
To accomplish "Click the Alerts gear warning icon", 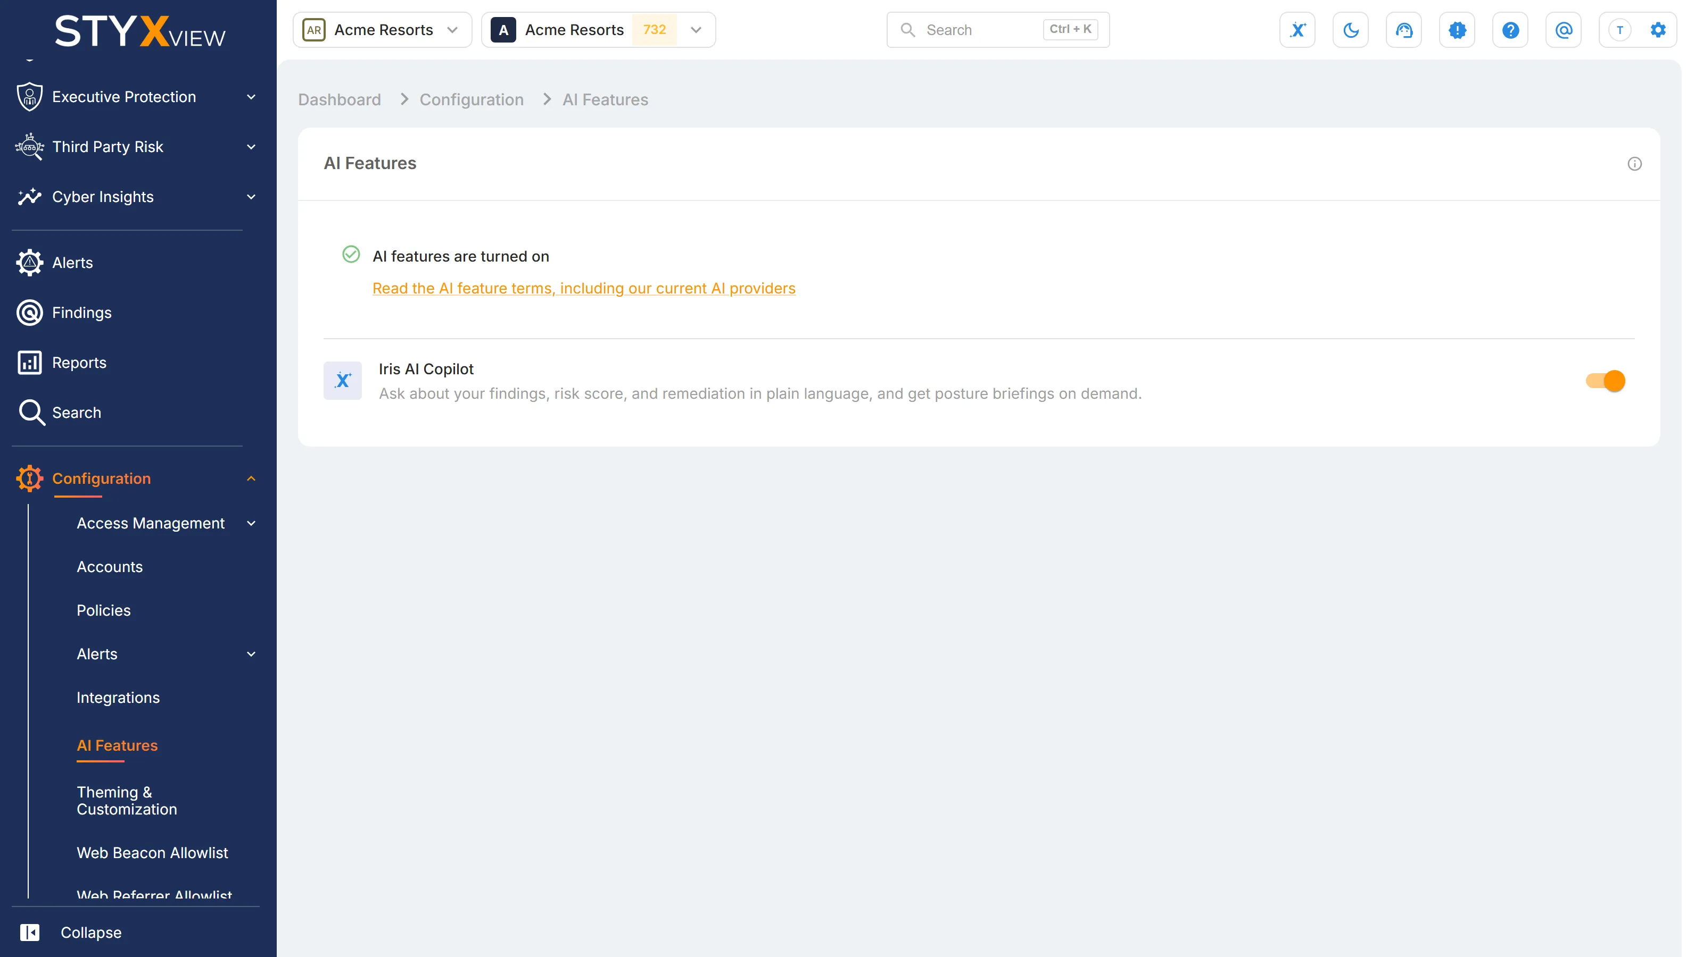I will pos(30,262).
